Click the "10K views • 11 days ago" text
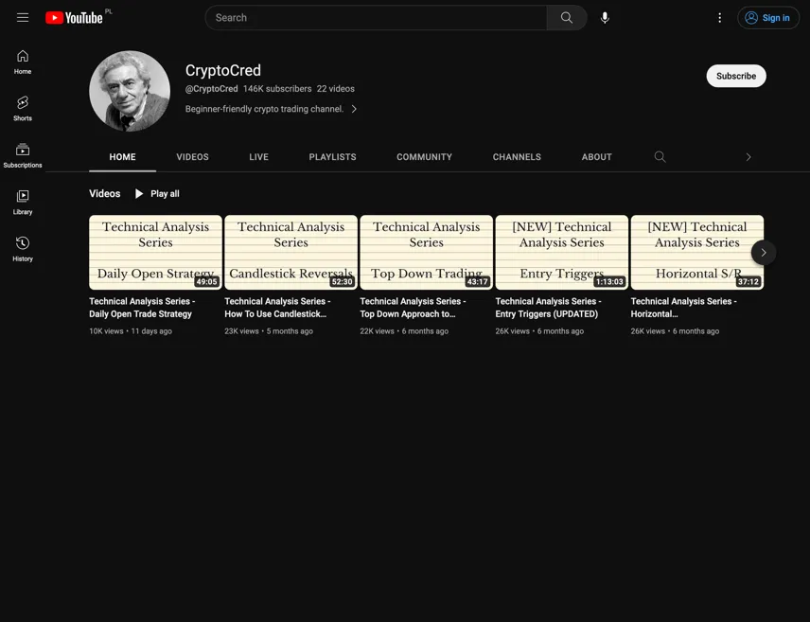Viewport: 810px width, 622px height. click(131, 331)
